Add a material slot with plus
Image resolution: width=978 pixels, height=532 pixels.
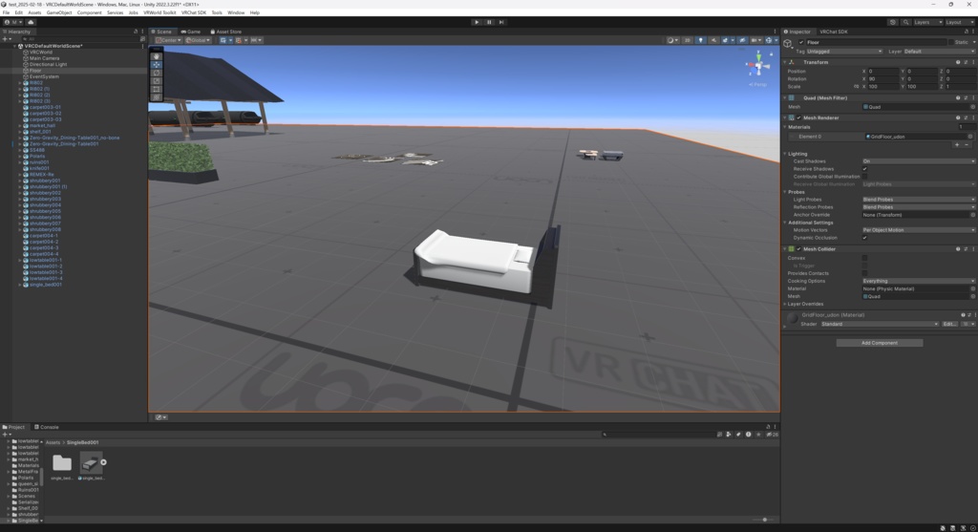click(957, 144)
